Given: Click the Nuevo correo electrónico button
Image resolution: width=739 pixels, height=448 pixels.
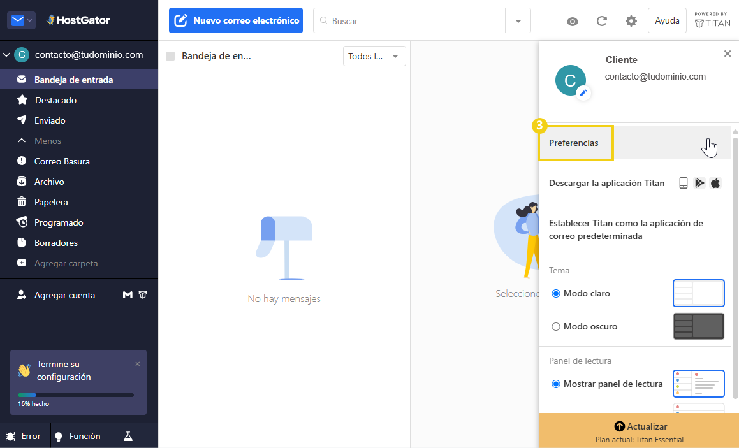Looking at the screenshot, I should (235, 20).
